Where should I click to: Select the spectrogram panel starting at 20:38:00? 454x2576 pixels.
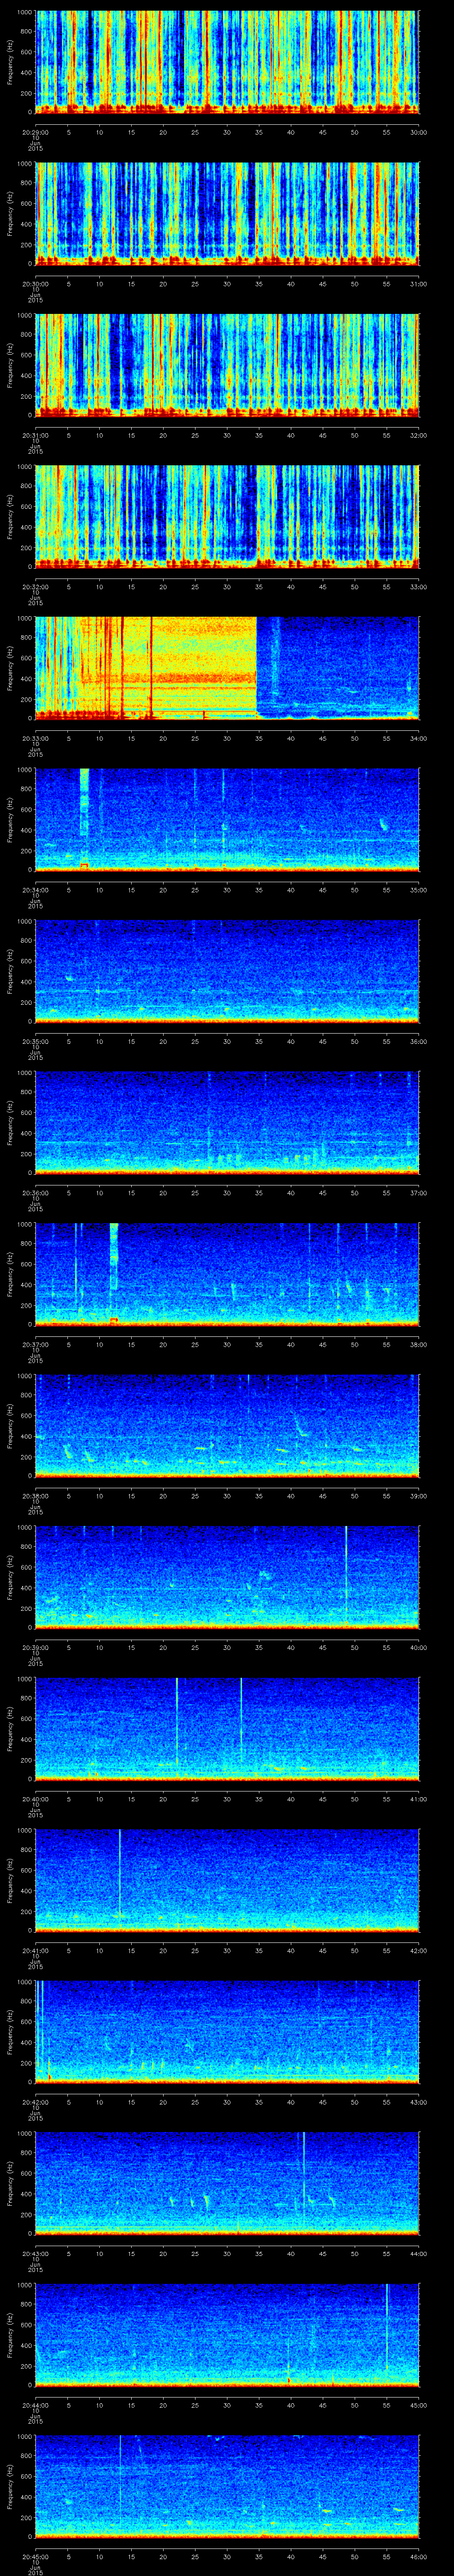227,1426
